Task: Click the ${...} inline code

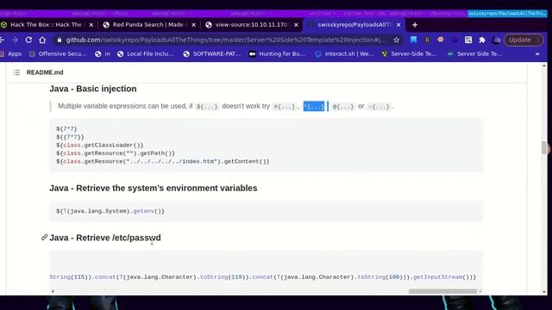Action: (x=207, y=107)
